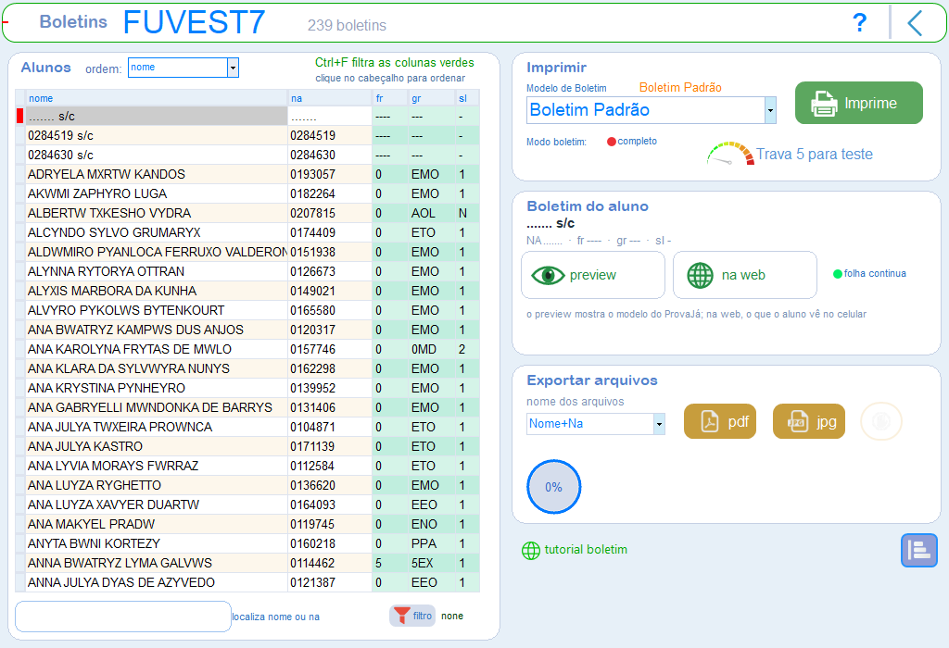949x648 pixels.
Task: Export boletins as jpg
Action: [809, 421]
